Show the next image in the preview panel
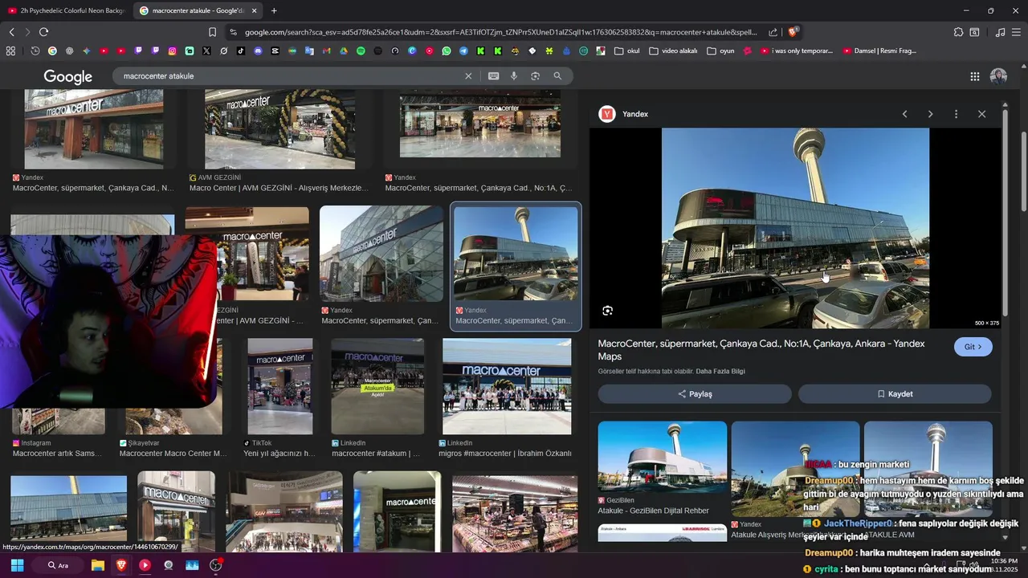This screenshot has width=1028, height=578. 930,114
